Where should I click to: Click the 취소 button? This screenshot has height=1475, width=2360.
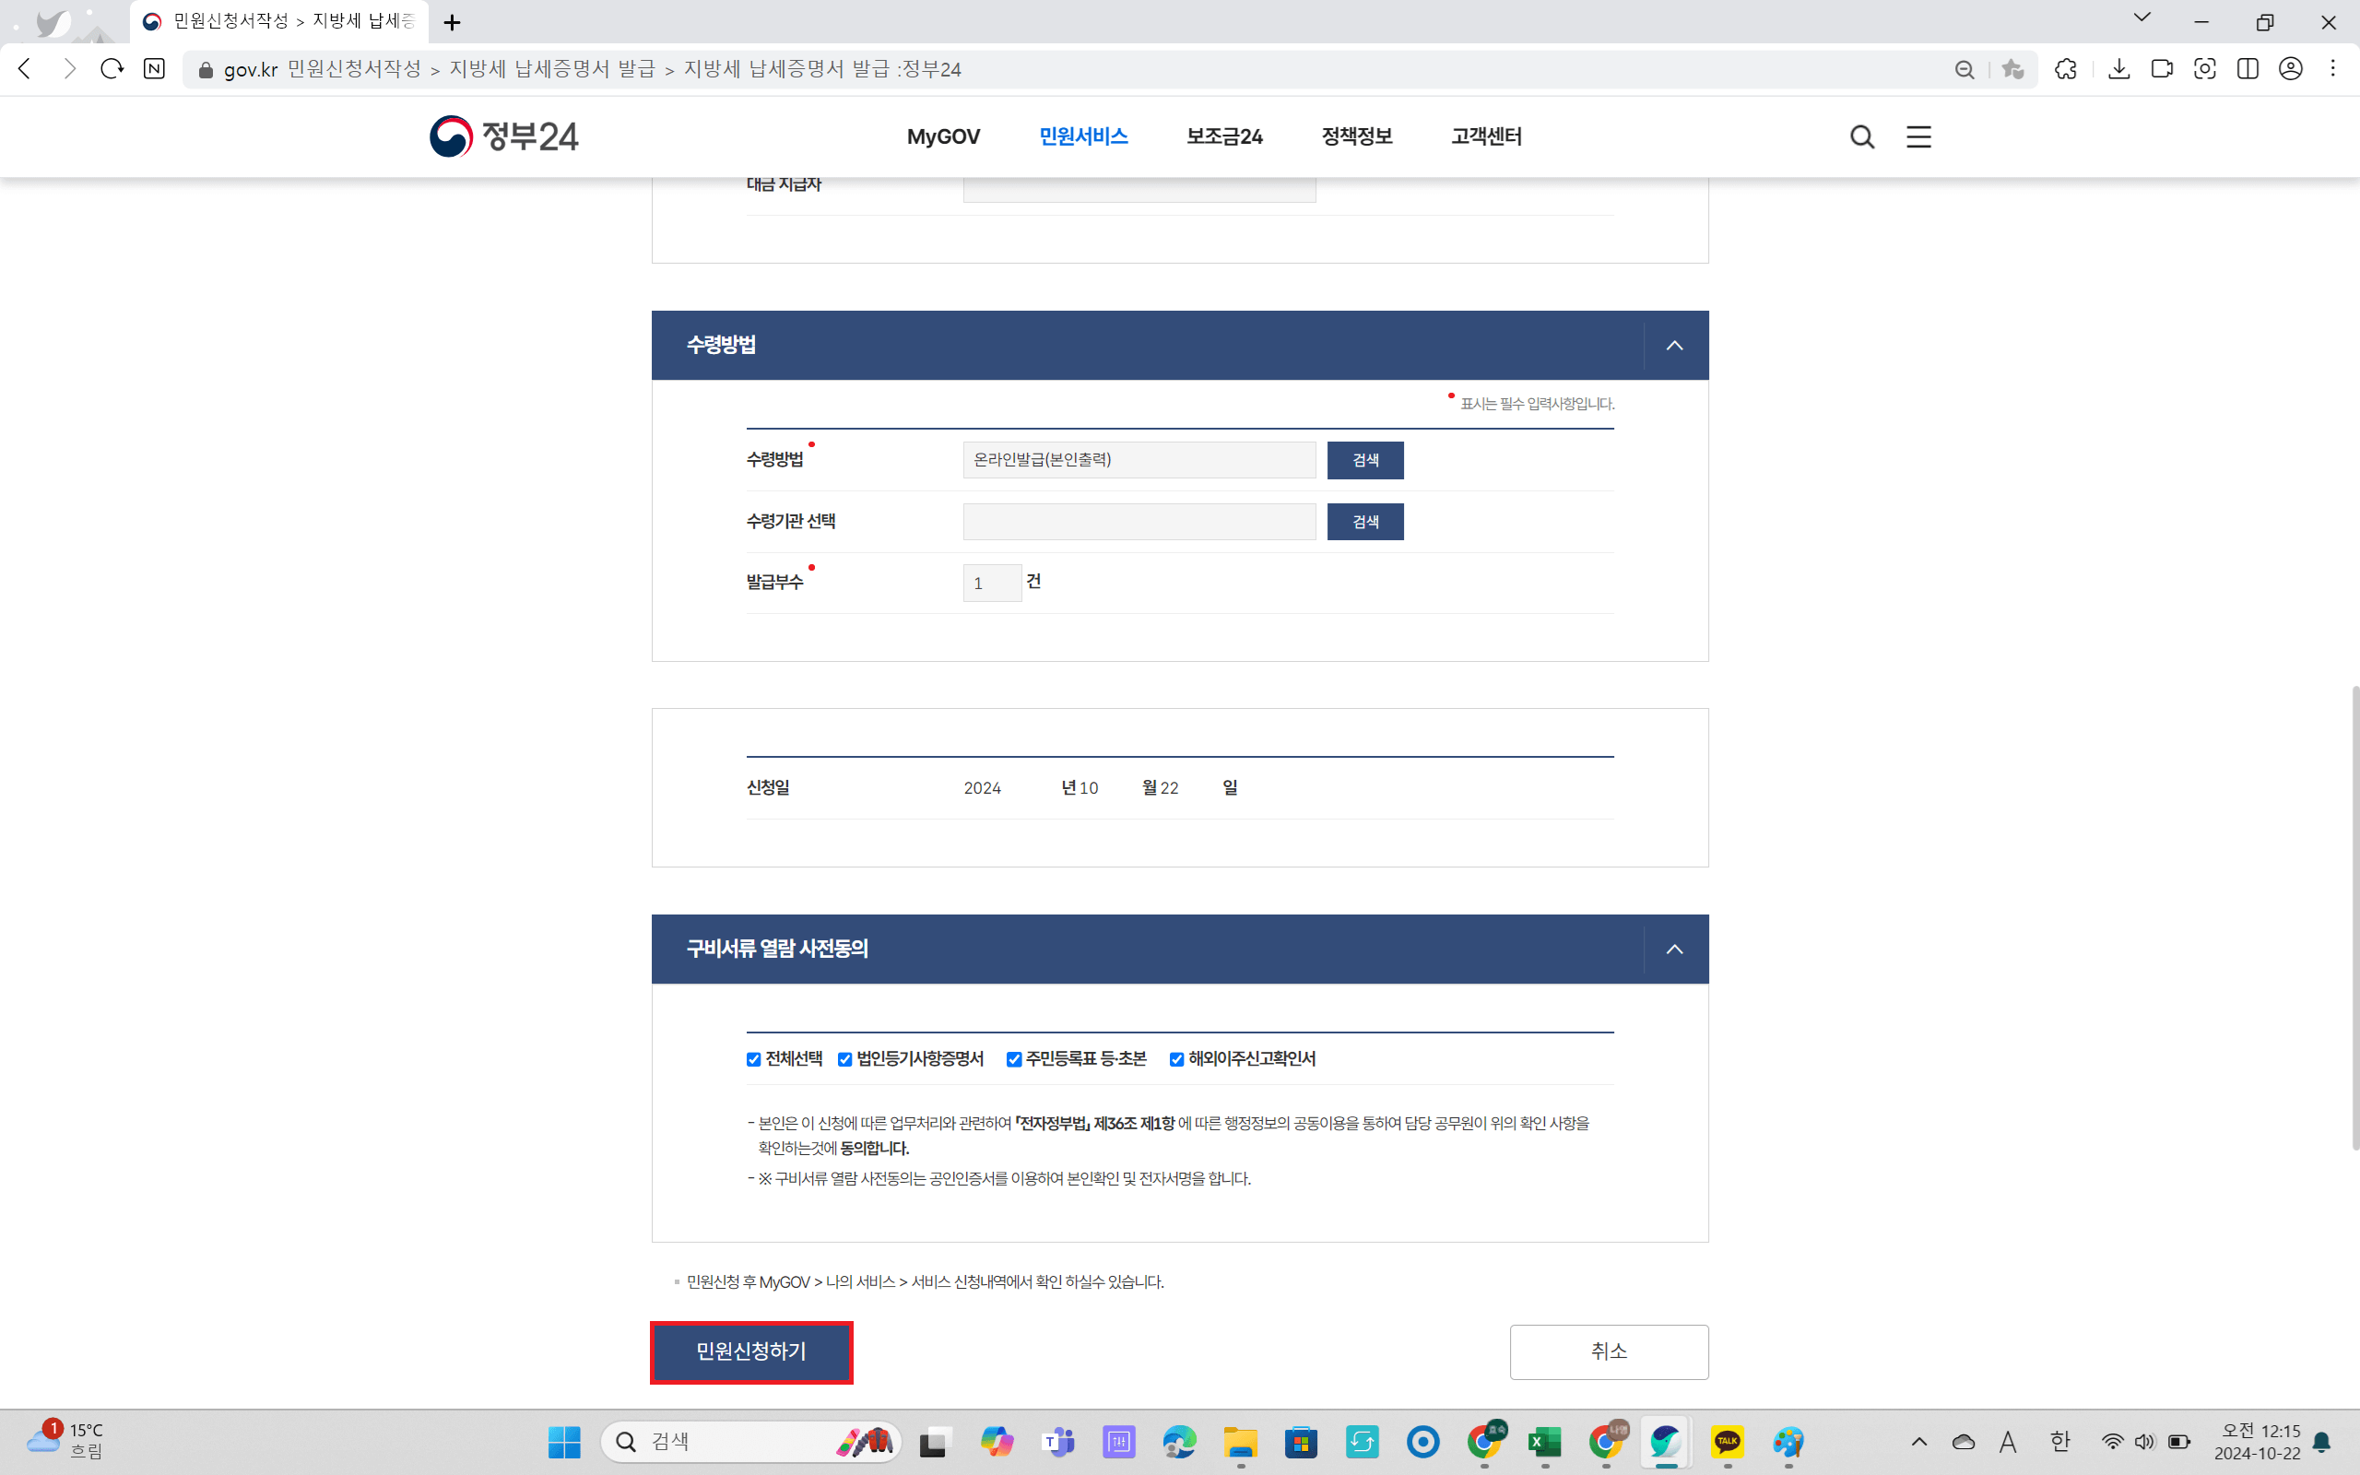(x=1608, y=1351)
